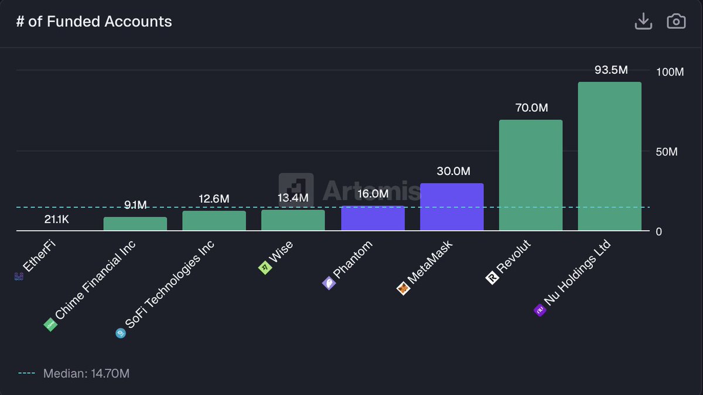Image resolution: width=703 pixels, height=395 pixels.
Task: Select the Wise 13.4M bar
Action: coord(293,221)
